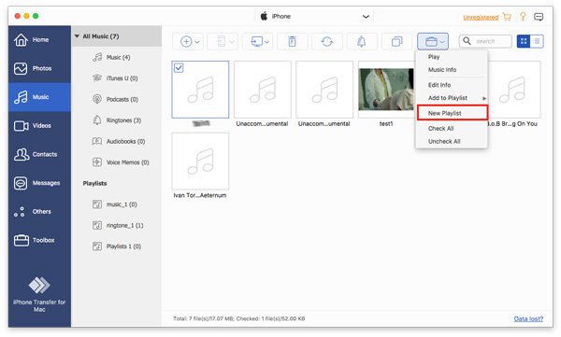561x337 pixels.
Task: Switch to grid thumbnail view
Action: [524, 41]
